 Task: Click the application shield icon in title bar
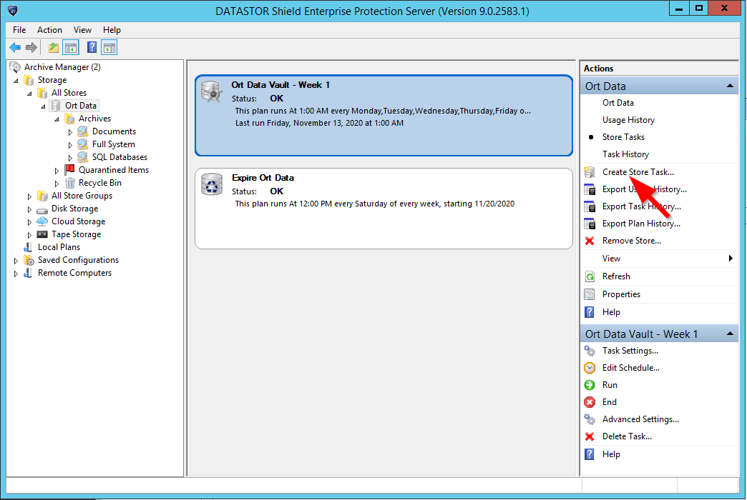coord(13,10)
